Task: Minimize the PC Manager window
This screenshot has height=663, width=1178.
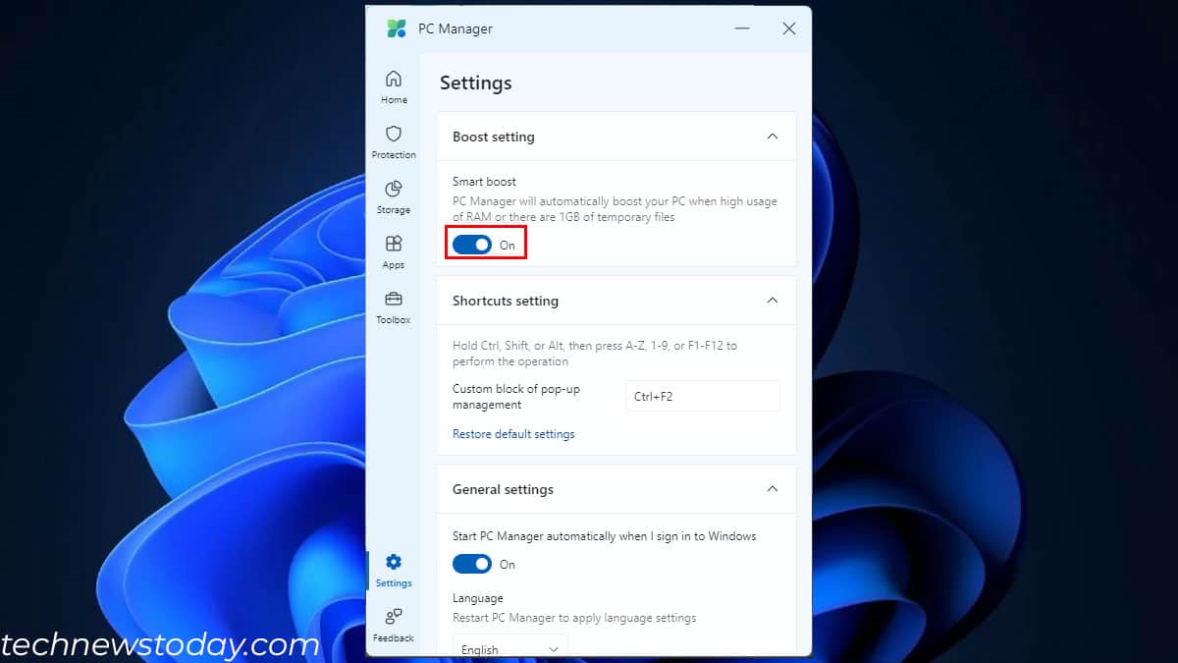Action: pos(742,28)
